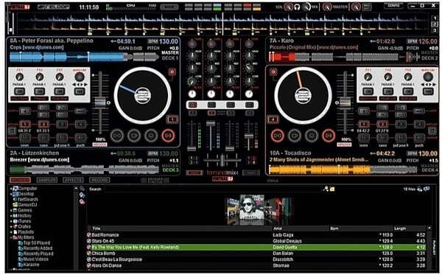Play the push sampler pad on right deck
The width and height of the screenshot is (442, 275).
click(x=419, y=138)
